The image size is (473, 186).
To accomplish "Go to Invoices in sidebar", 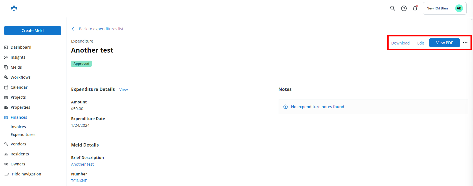I will [x=18, y=127].
